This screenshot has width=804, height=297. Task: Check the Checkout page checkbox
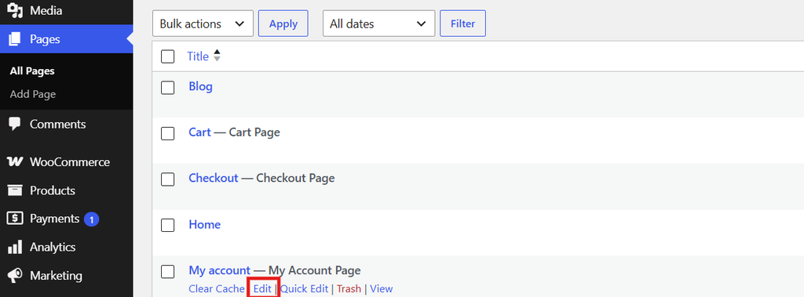tap(168, 179)
